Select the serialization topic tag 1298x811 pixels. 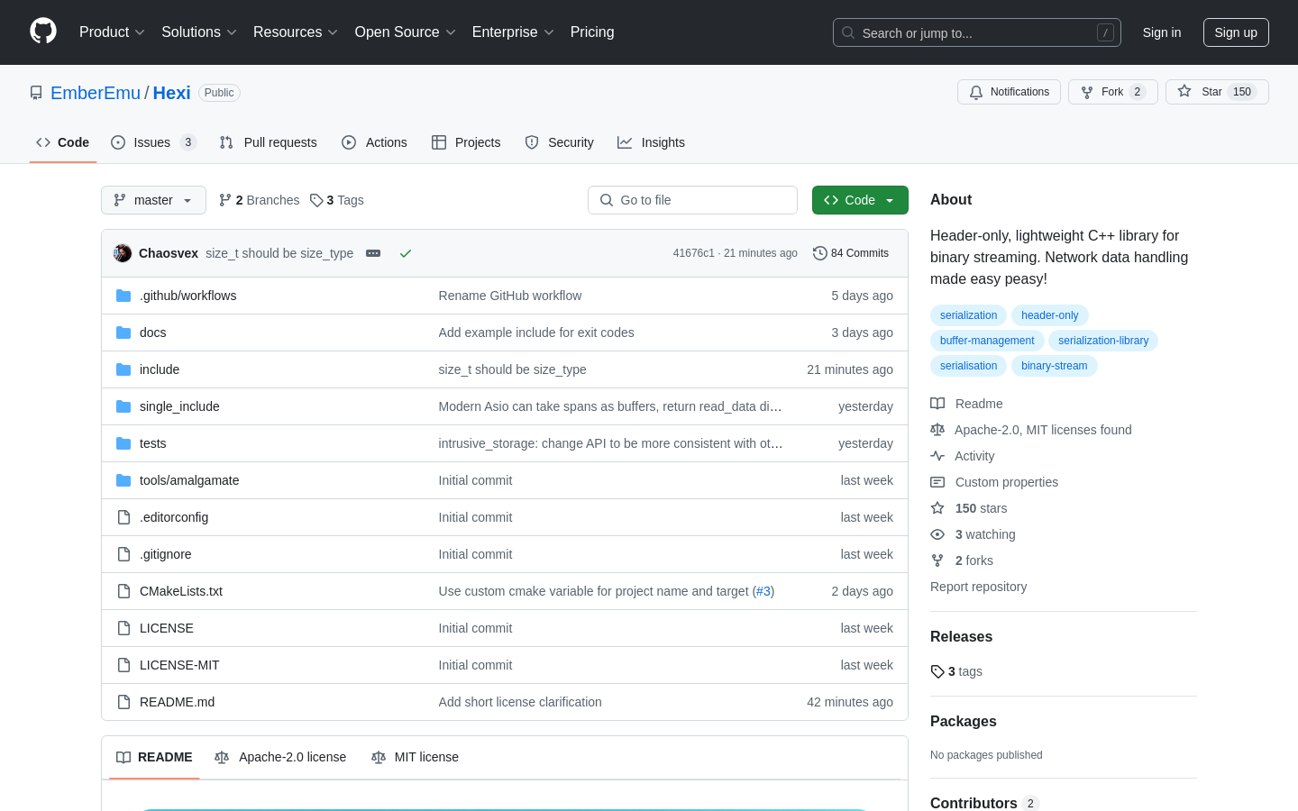[x=968, y=315]
